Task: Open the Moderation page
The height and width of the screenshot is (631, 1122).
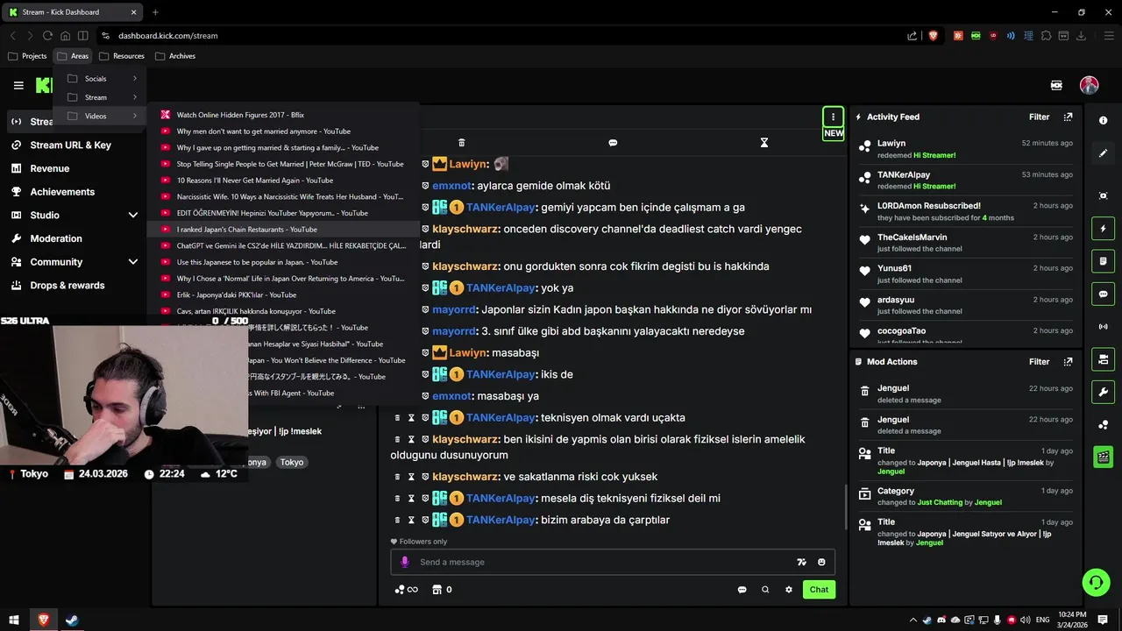Action: (x=56, y=238)
